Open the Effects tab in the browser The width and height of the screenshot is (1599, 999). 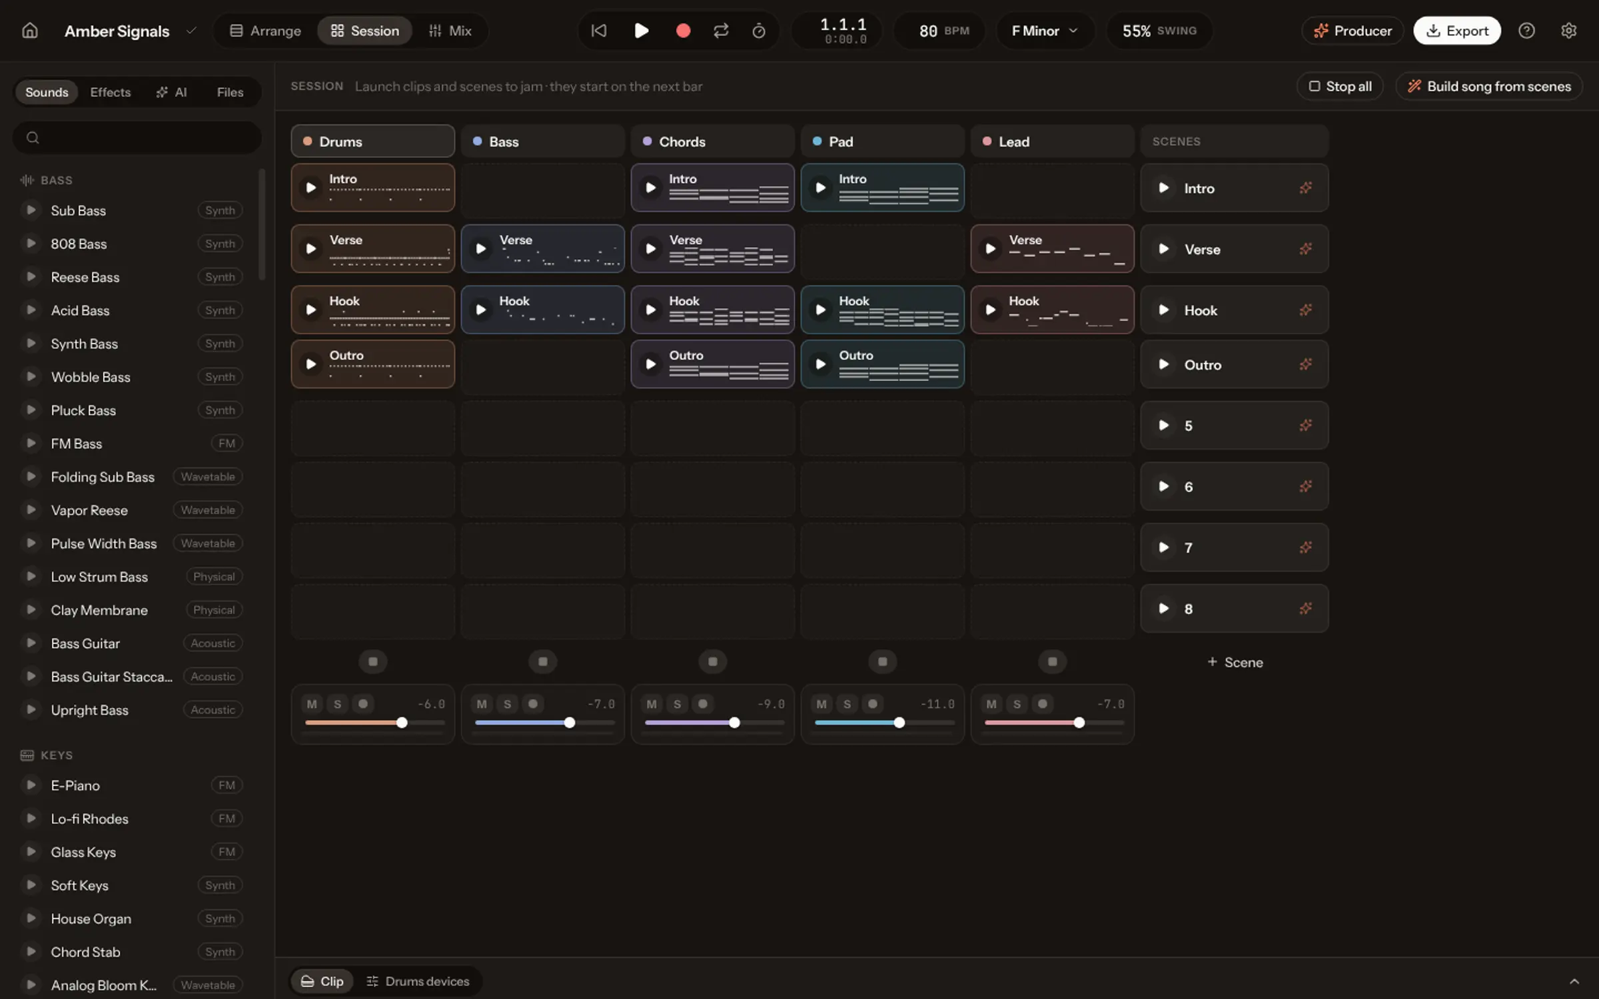pos(111,92)
